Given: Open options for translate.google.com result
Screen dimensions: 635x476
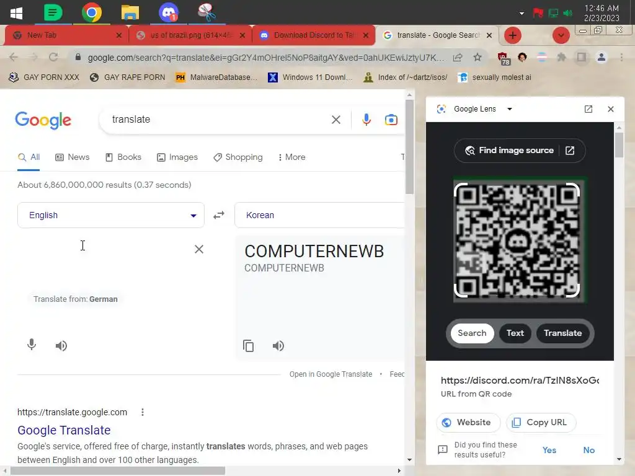Looking at the screenshot, I should point(142,412).
